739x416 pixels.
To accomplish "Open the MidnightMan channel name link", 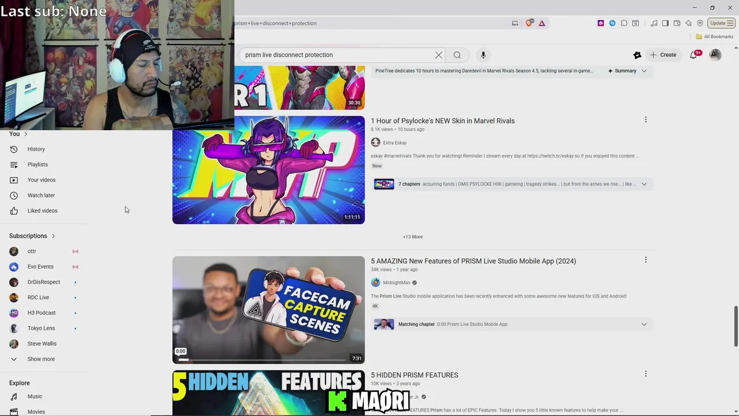I will pyautogui.click(x=397, y=283).
